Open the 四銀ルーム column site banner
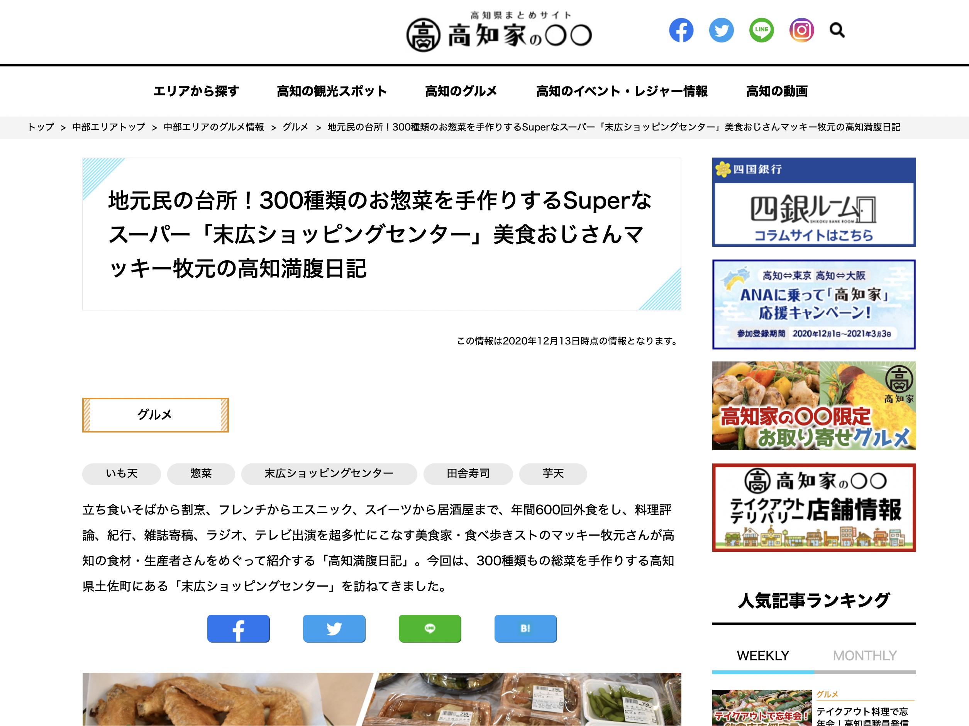This screenshot has width=969, height=726. (814, 202)
